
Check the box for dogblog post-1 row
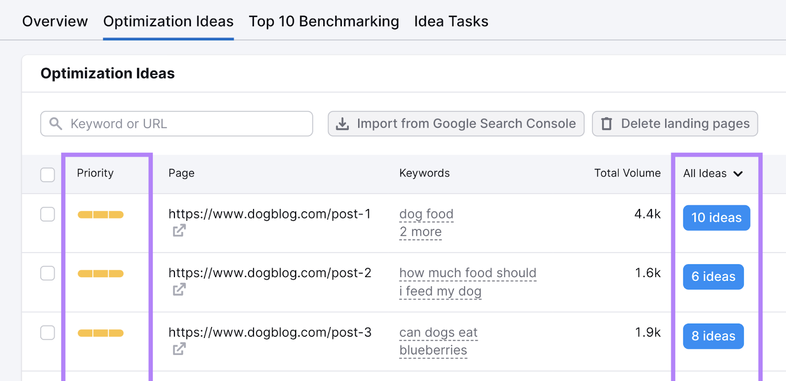pos(48,214)
